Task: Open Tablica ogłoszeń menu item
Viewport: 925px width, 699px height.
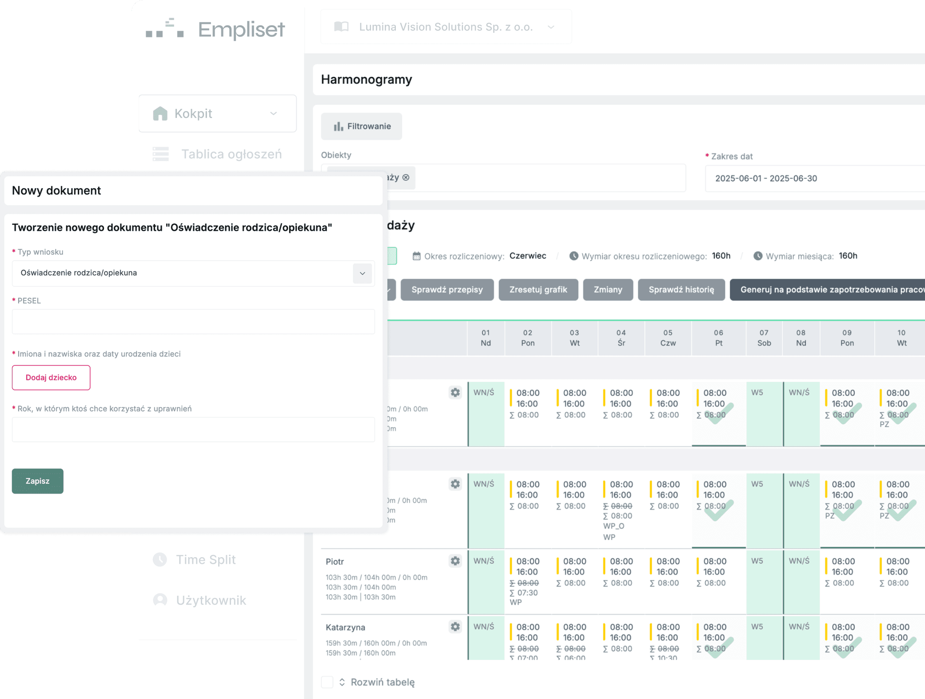Action: (231, 154)
